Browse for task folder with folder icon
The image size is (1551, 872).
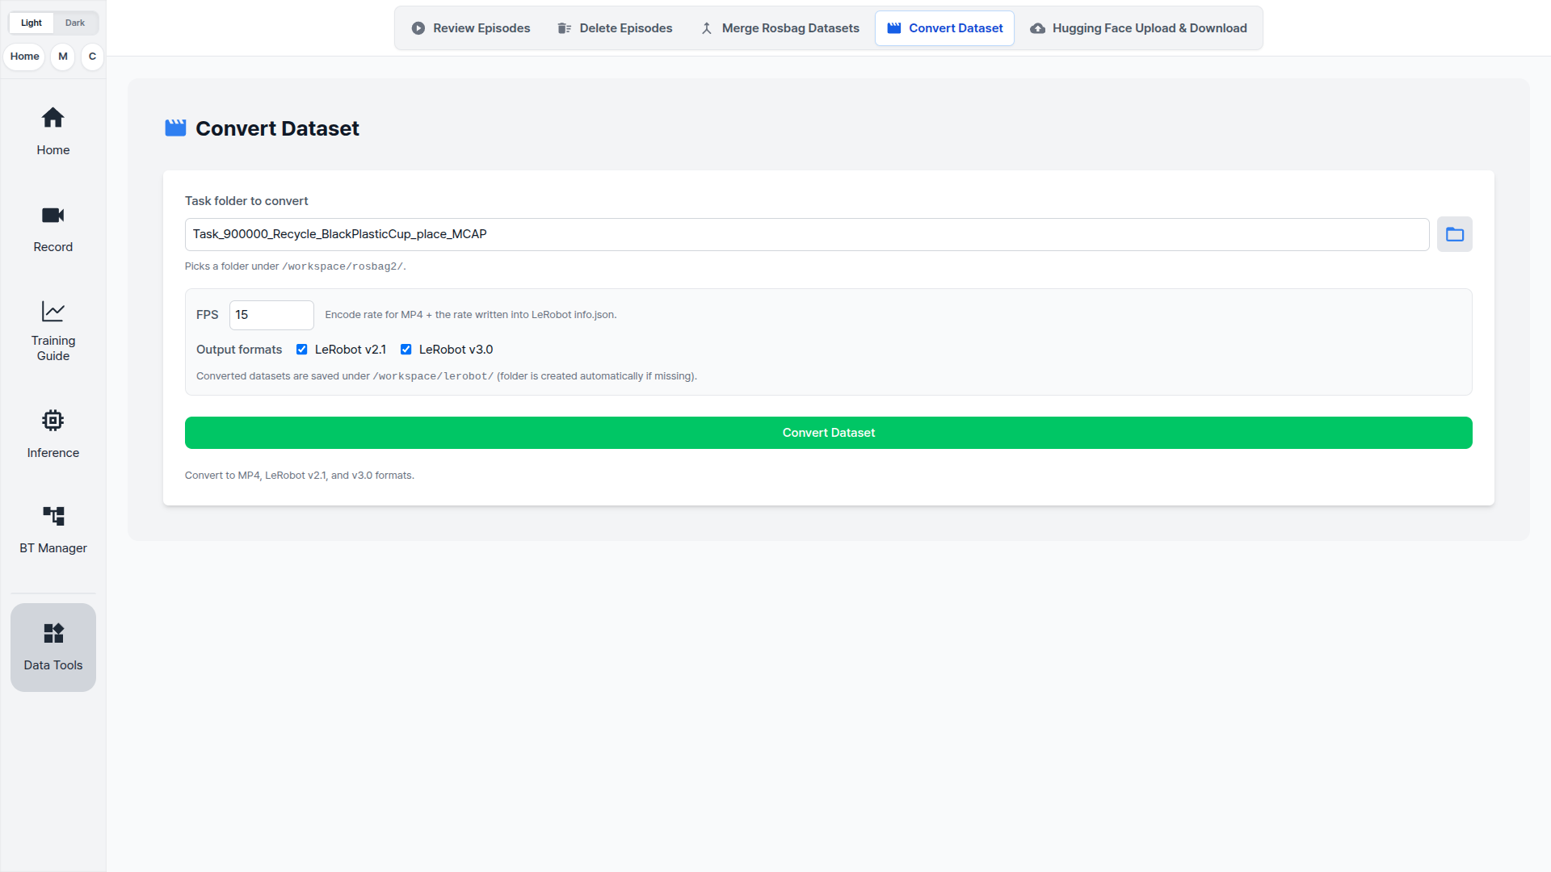(1455, 234)
